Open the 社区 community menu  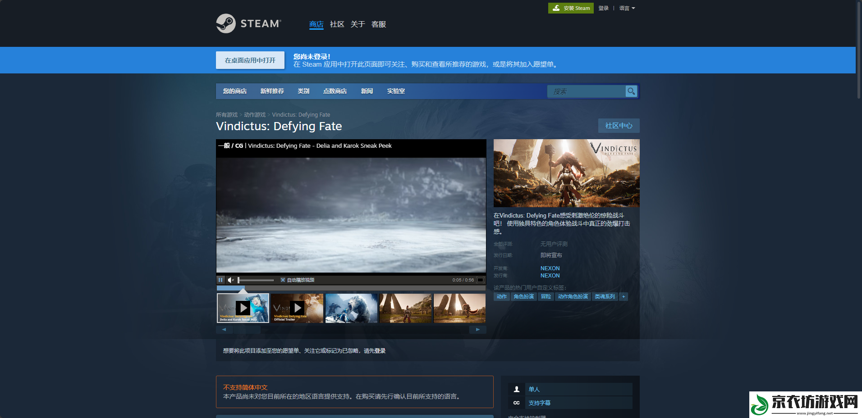[x=337, y=24]
